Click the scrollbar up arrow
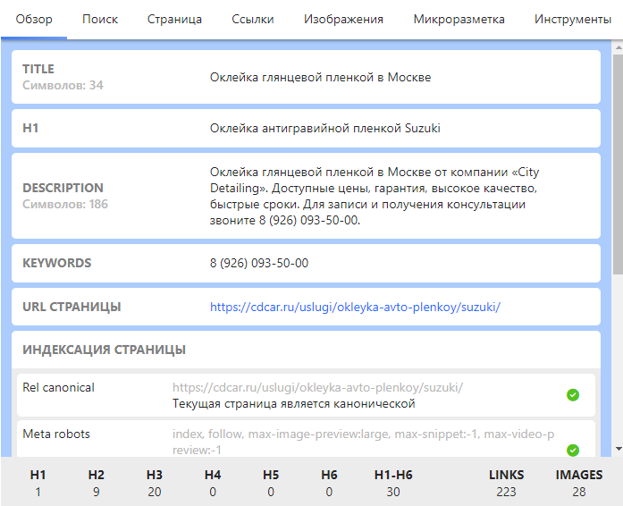Screen dimensions: 623x506 (619, 47)
